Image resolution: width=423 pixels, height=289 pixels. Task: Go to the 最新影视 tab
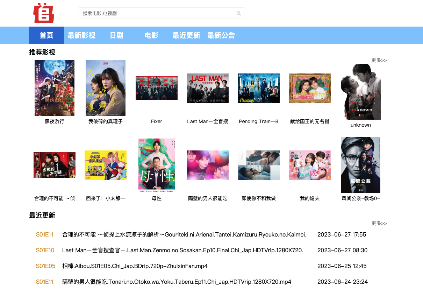click(81, 35)
